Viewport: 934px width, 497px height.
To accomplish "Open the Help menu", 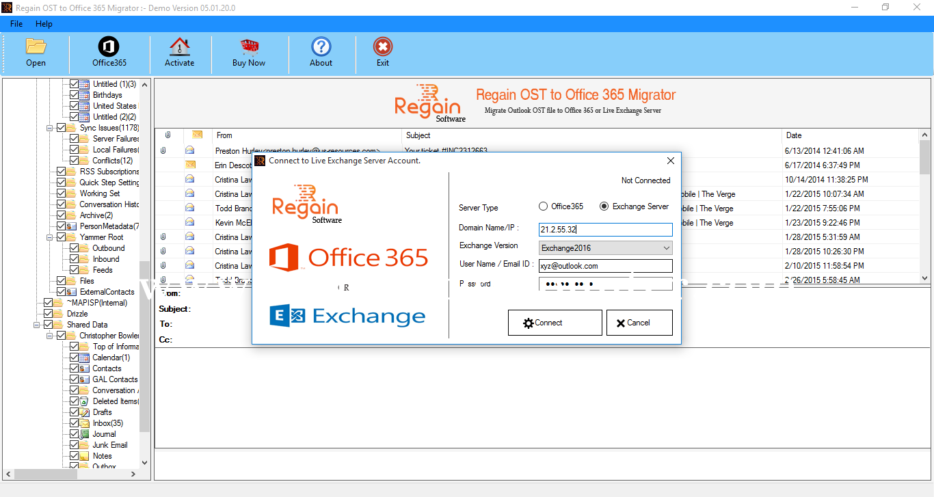I will tap(44, 24).
